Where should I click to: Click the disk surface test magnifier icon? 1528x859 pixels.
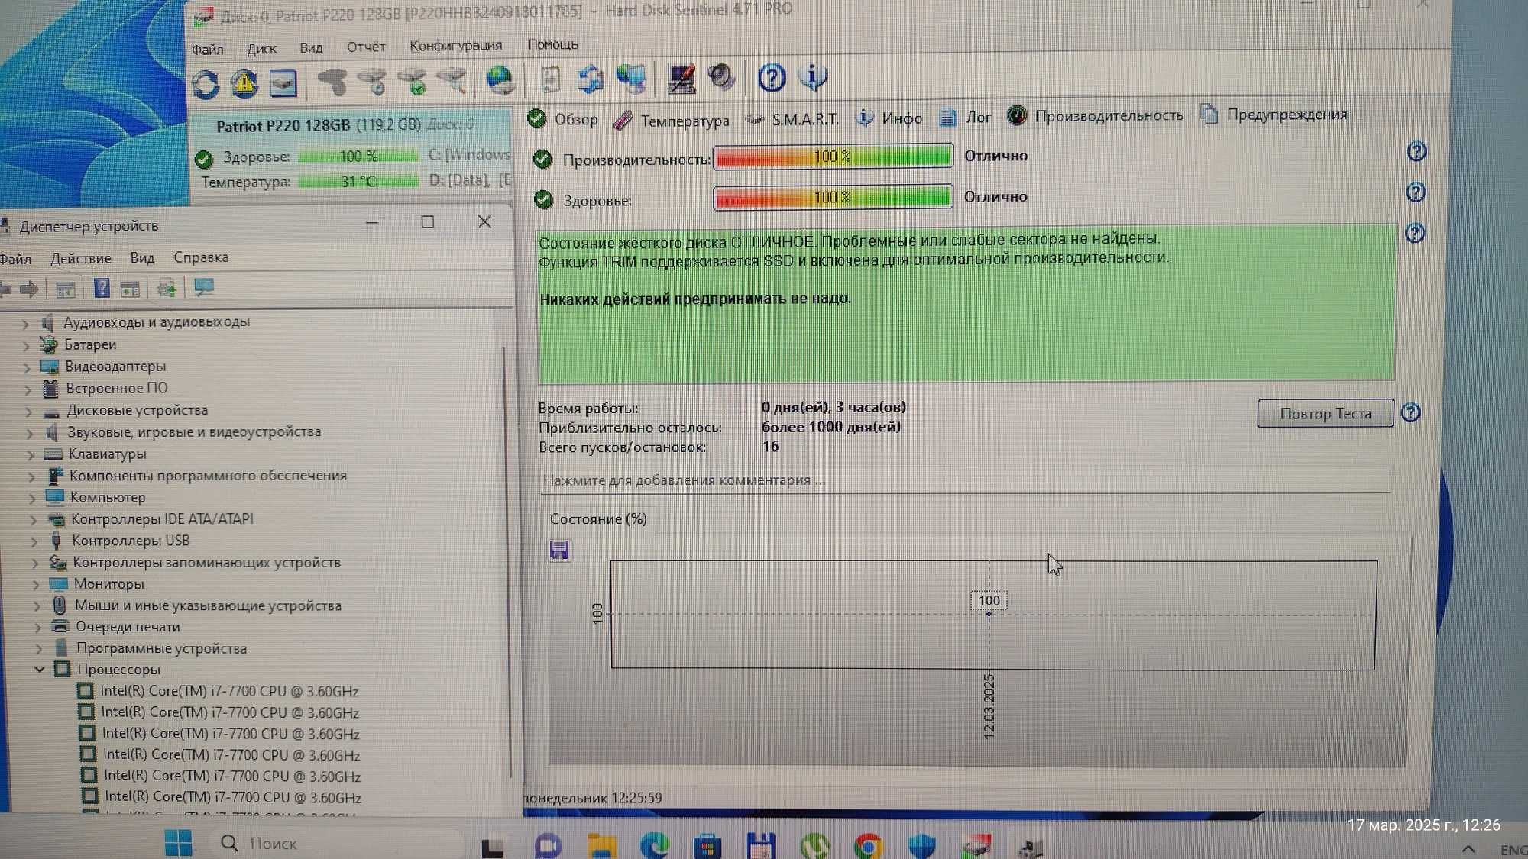(x=452, y=80)
